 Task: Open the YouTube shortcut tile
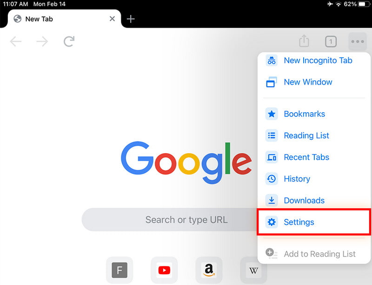[164, 270]
